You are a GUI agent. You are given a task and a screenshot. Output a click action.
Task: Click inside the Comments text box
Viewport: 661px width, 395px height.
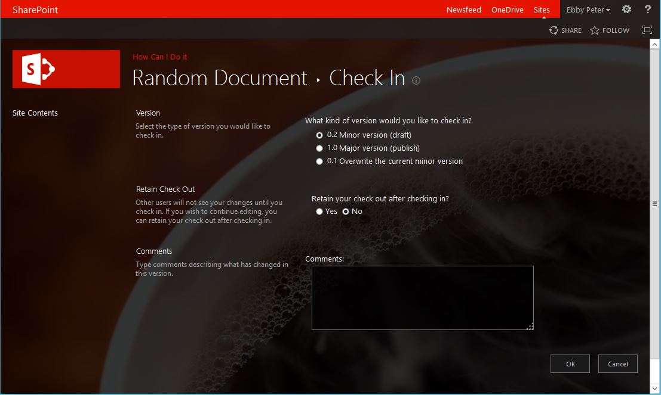click(x=422, y=297)
